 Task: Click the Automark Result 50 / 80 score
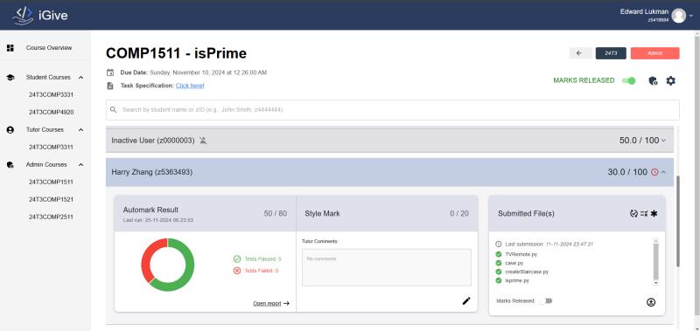[x=276, y=213]
